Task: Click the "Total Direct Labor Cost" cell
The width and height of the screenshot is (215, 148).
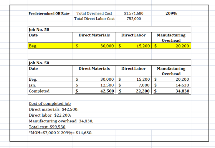Action: 94,19
